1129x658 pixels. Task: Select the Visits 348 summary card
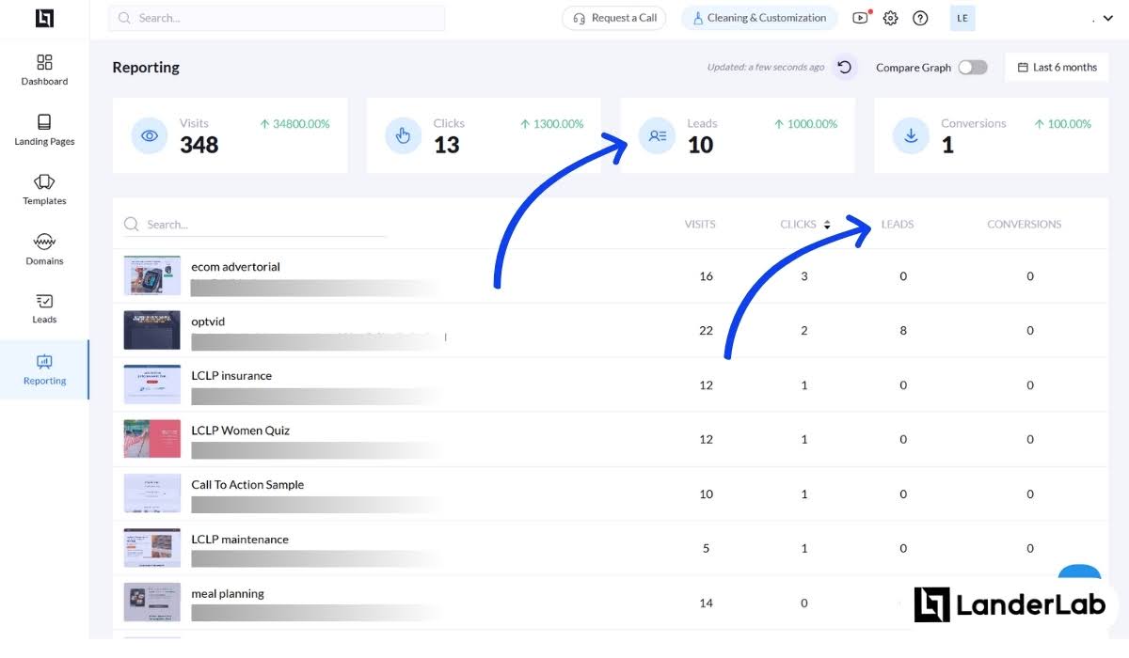(x=230, y=135)
